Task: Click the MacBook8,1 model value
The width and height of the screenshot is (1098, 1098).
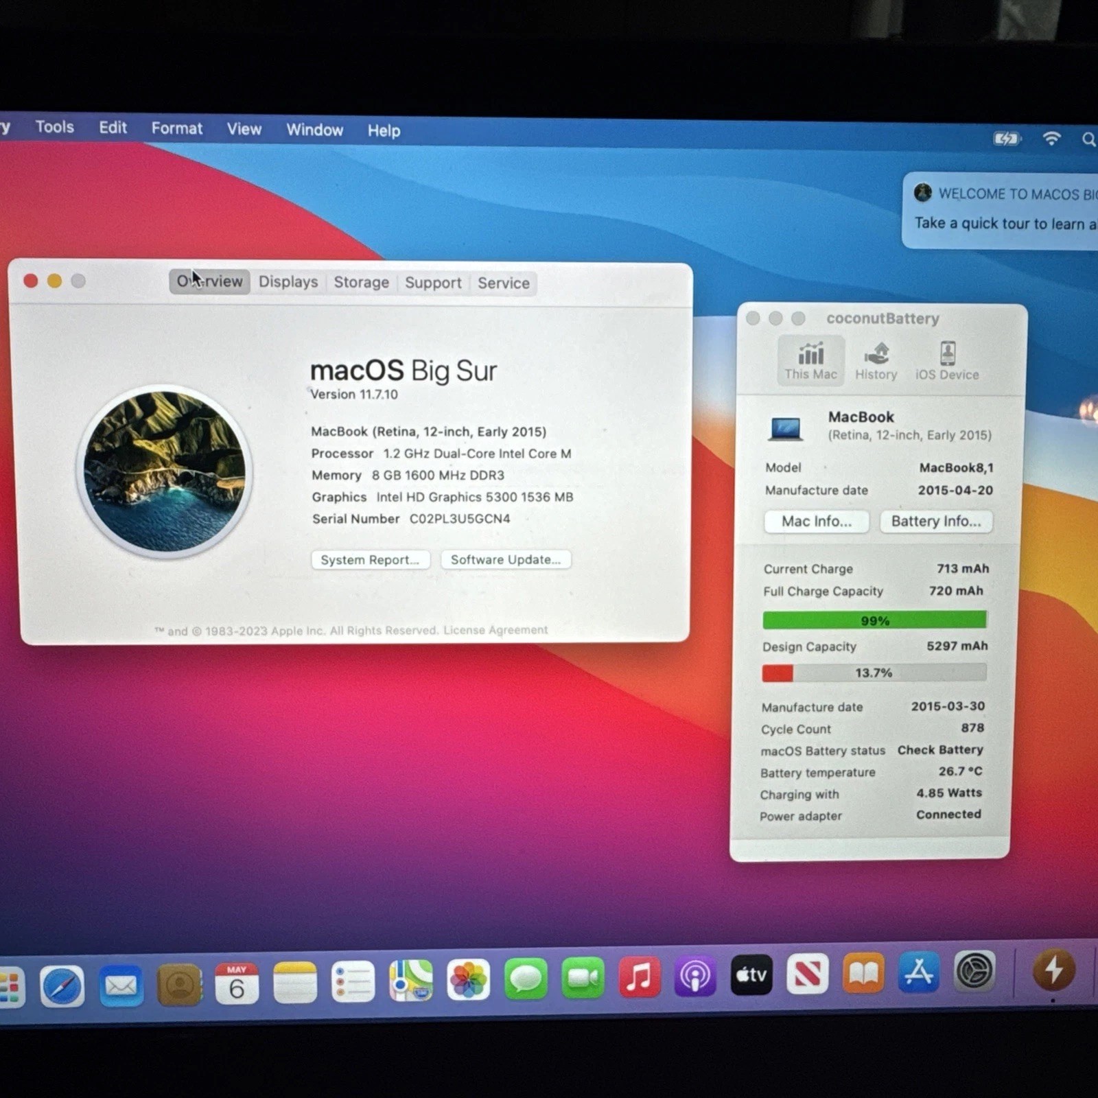Action: [x=956, y=467]
